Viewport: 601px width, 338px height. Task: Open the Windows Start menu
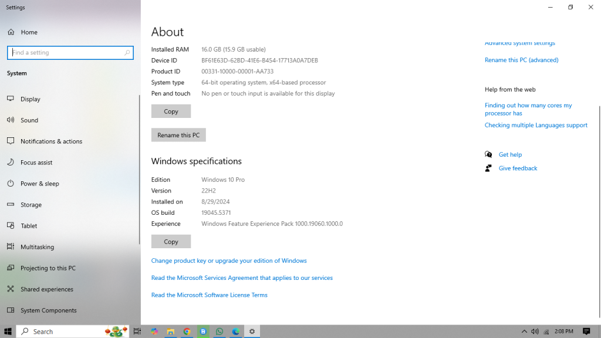coord(8,332)
